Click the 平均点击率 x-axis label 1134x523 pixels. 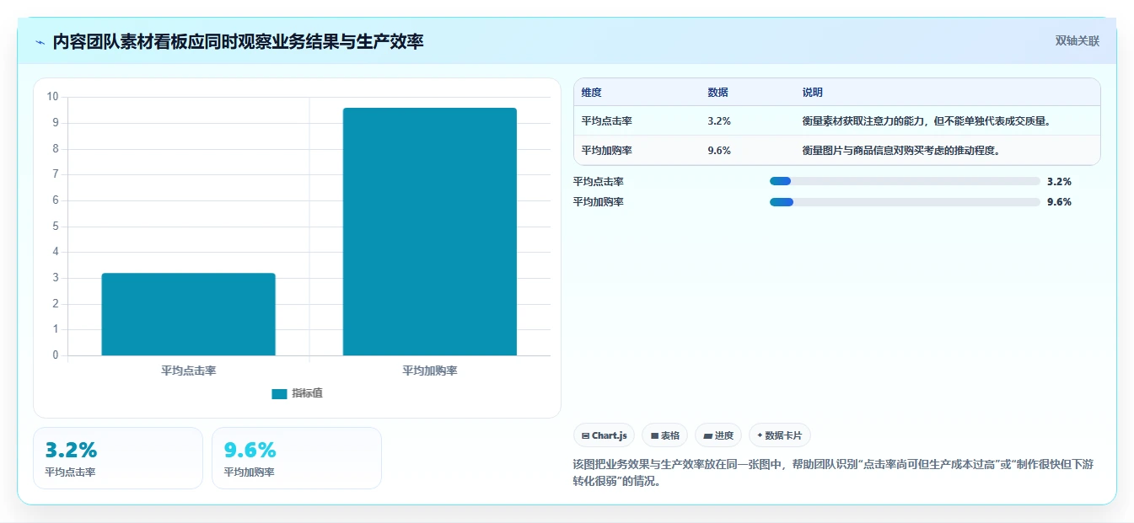click(x=188, y=371)
